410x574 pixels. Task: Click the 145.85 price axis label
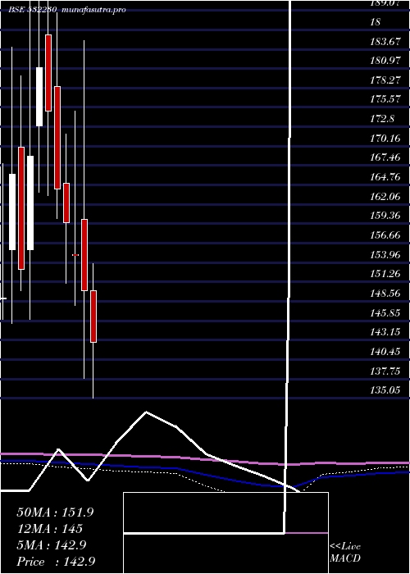(385, 312)
